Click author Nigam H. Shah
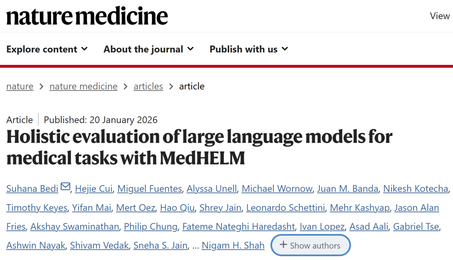This screenshot has width=453, height=260. pos(233,245)
